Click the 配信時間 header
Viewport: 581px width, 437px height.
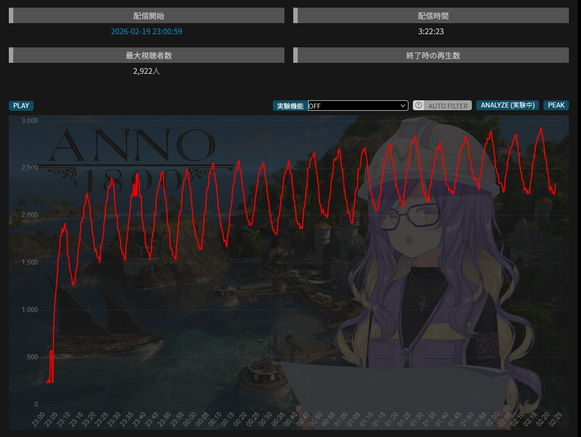(431, 15)
